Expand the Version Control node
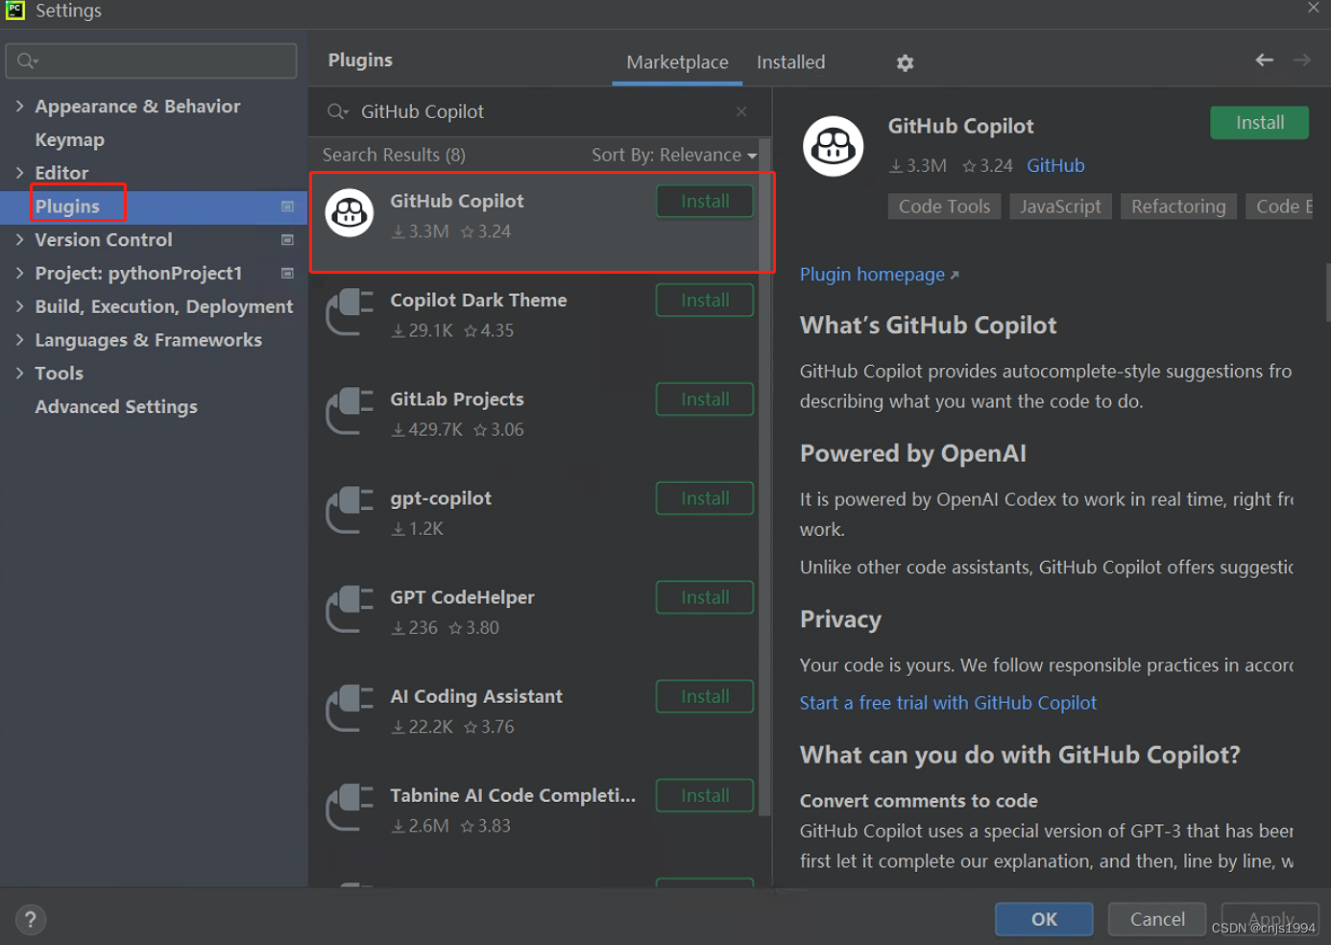This screenshot has width=1331, height=945. (x=19, y=239)
